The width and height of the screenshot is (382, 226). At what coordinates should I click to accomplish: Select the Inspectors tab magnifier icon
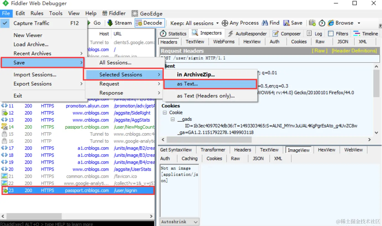[x=195, y=33]
